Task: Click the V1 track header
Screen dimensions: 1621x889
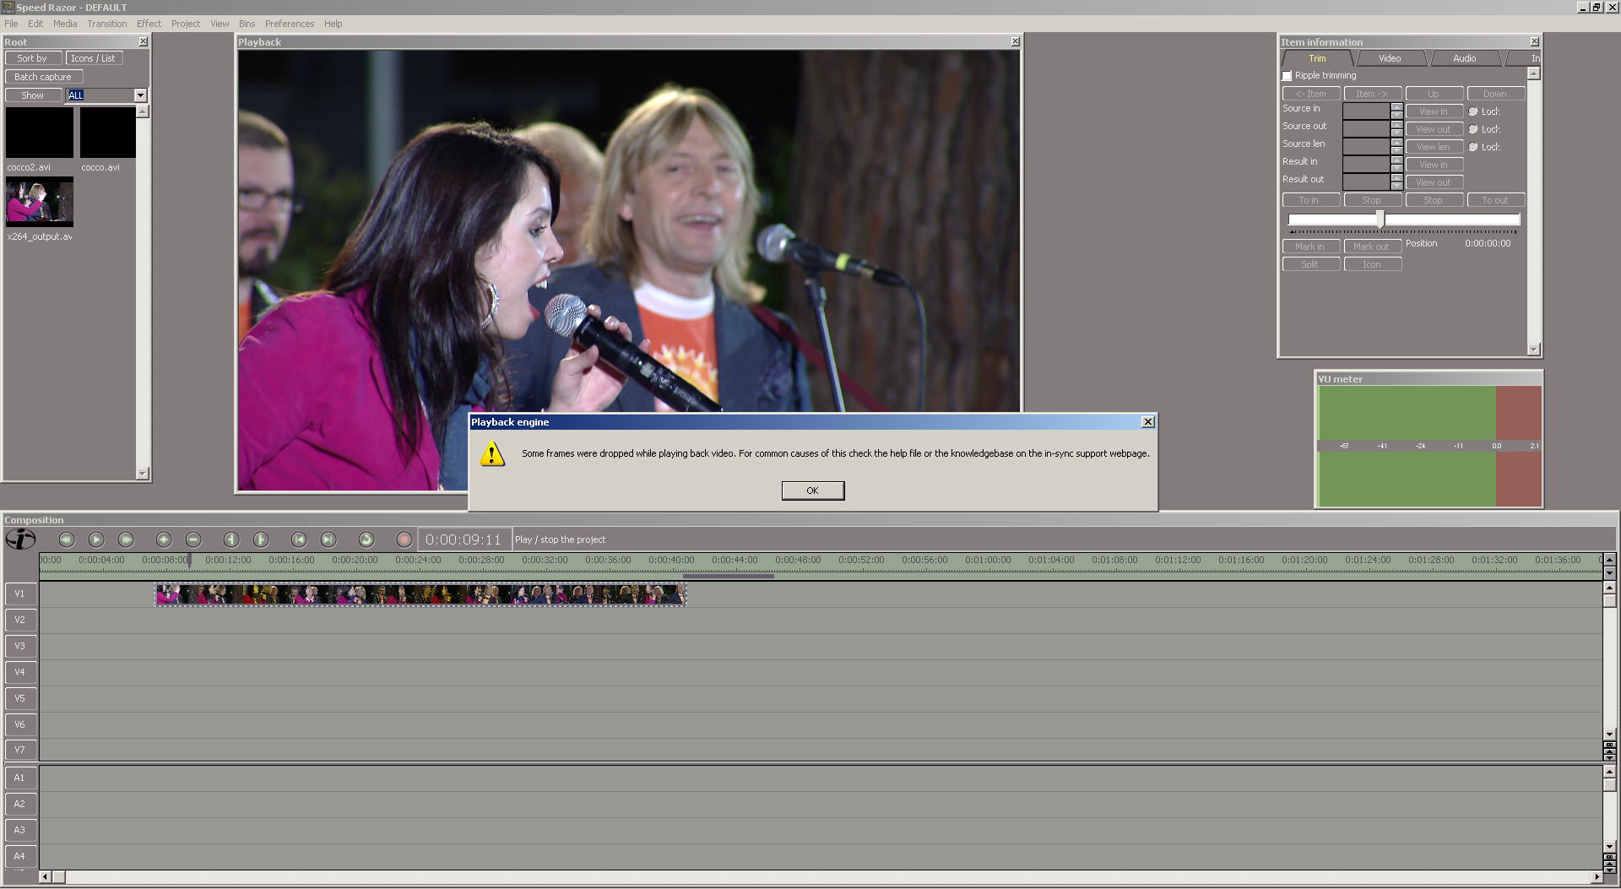Action: point(20,594)
